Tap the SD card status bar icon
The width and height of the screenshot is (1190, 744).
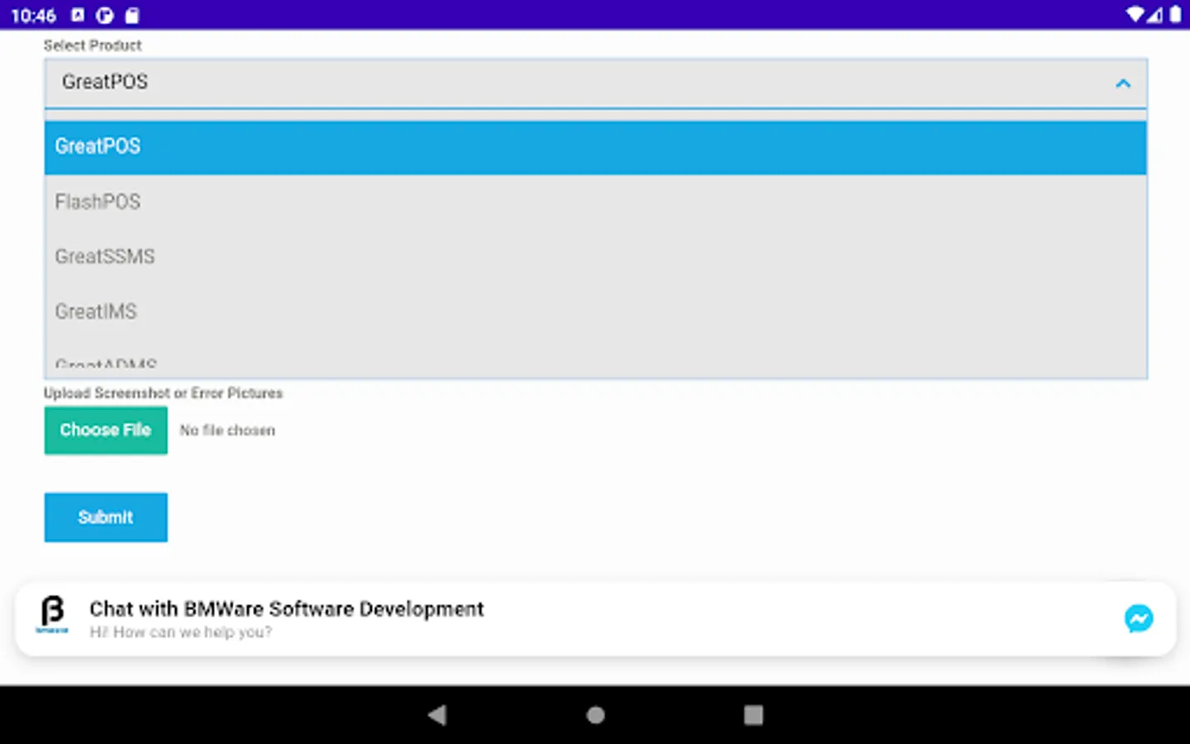pos(132,15)
